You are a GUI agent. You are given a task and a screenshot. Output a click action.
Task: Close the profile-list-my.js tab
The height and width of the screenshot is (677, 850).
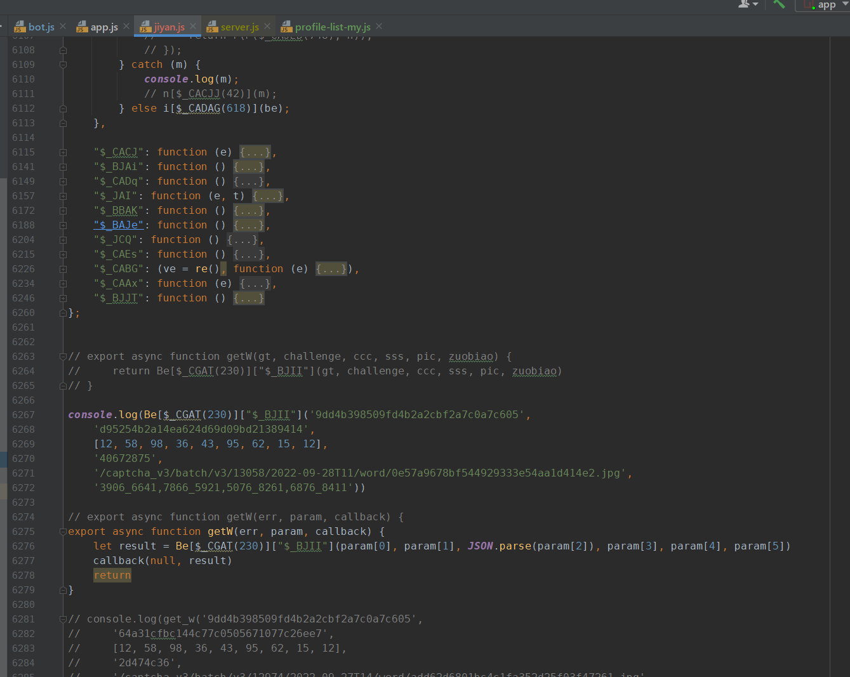(379, 26)
